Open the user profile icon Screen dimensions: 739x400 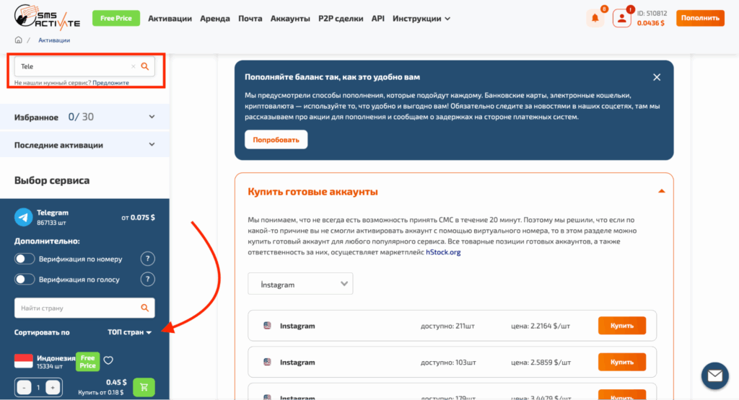(621, 18)
